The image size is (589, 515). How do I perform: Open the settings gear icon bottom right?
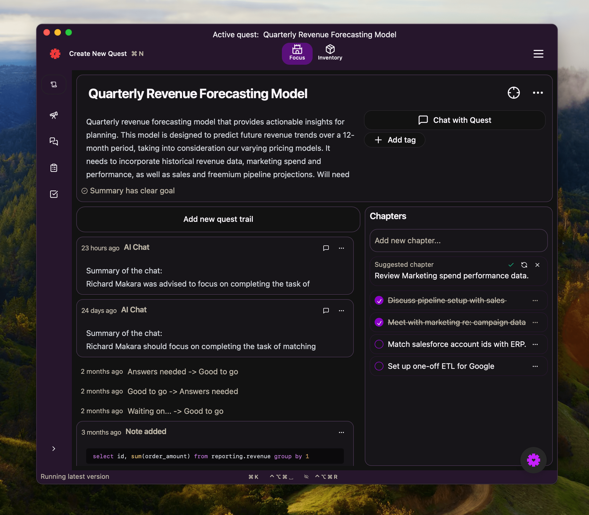tap(533, 459)
